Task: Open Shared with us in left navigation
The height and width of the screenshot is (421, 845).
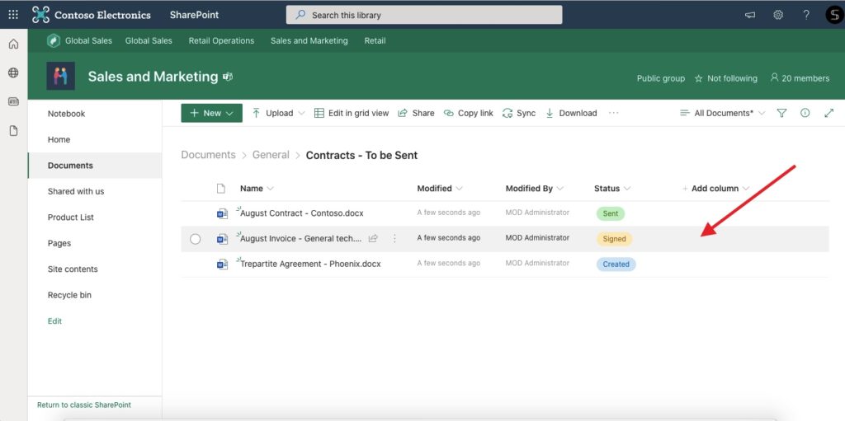Action: click(x=76, y=191)
